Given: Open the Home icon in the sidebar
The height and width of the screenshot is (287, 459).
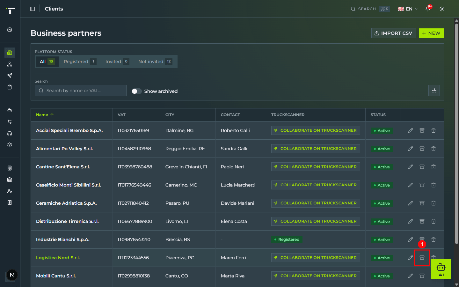Looking at the screenshot, I should [10, 29].
